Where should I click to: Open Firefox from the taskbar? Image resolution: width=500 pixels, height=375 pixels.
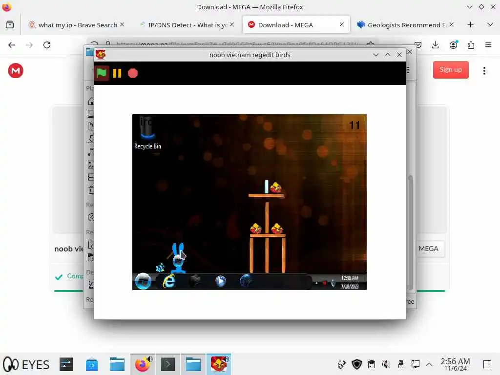coord(143,364)
